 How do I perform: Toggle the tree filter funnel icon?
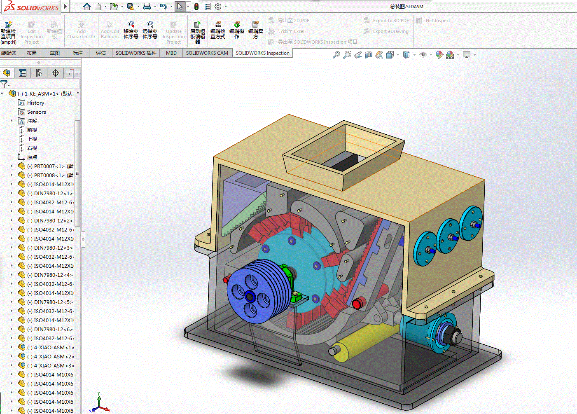4,84
